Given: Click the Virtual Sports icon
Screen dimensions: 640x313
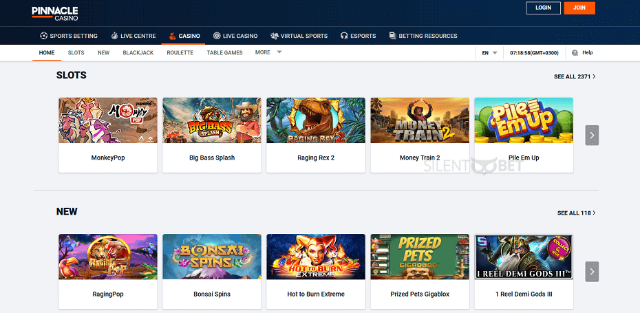Looking at the screenshot, I should tap(275, 36).
